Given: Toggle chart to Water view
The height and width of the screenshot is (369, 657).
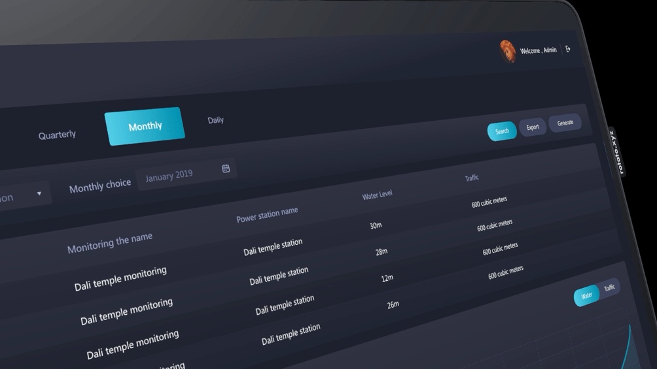Looking at the screenshot, I should point(586,295).
